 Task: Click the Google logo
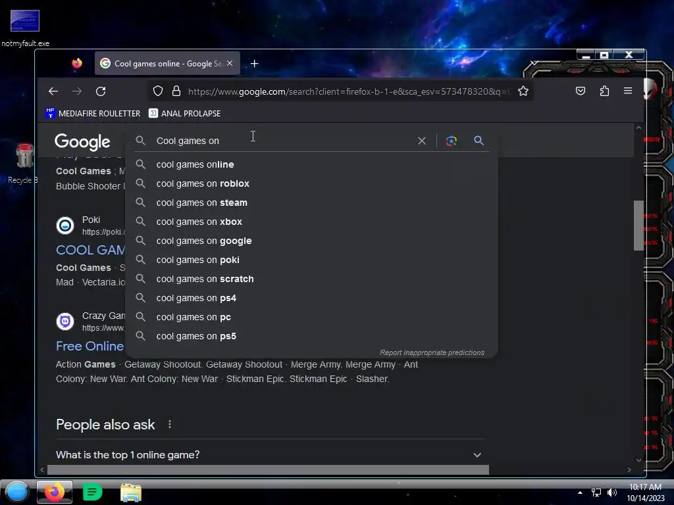82,142
